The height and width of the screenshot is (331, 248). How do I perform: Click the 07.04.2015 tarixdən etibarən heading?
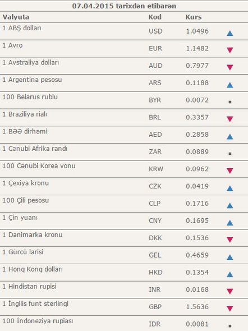tap(124, 6)
